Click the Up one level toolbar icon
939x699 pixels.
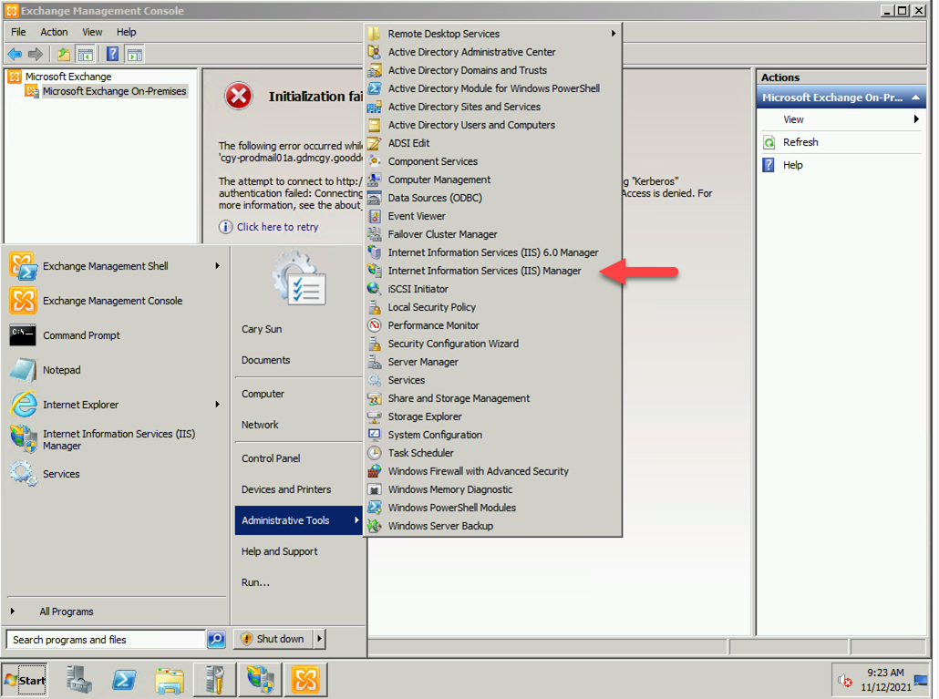tap(64, 55)
